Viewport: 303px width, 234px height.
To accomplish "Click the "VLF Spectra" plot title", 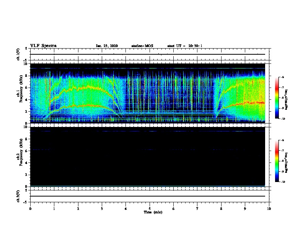I will pos(43,46).
